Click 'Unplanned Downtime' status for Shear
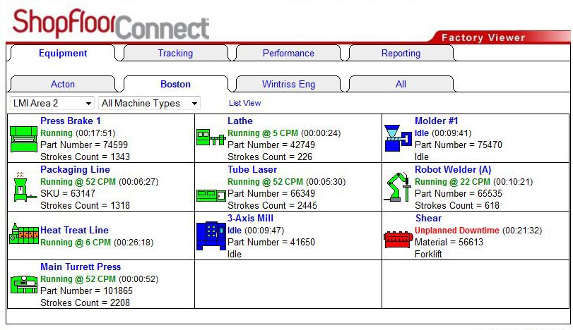573x330 pixels. 457,231
